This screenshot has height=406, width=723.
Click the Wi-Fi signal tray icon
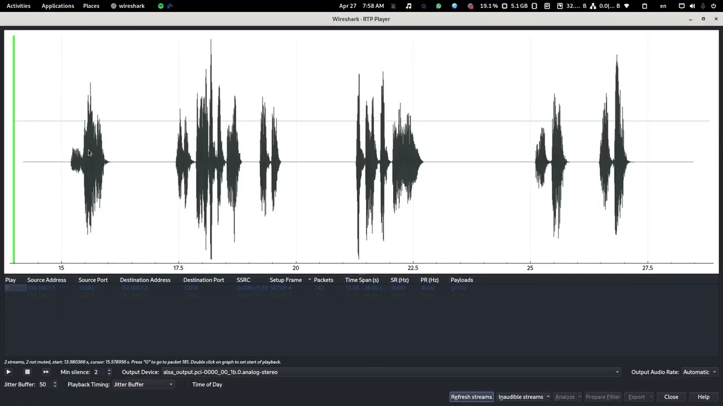coord(626,6)
